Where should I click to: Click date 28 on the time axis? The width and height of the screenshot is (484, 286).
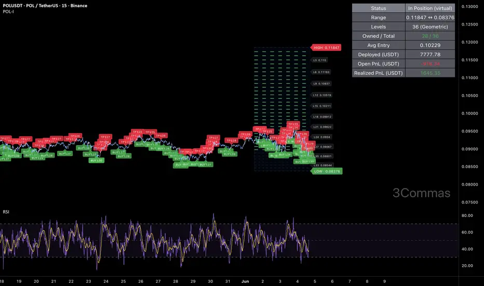pos(176,281)
